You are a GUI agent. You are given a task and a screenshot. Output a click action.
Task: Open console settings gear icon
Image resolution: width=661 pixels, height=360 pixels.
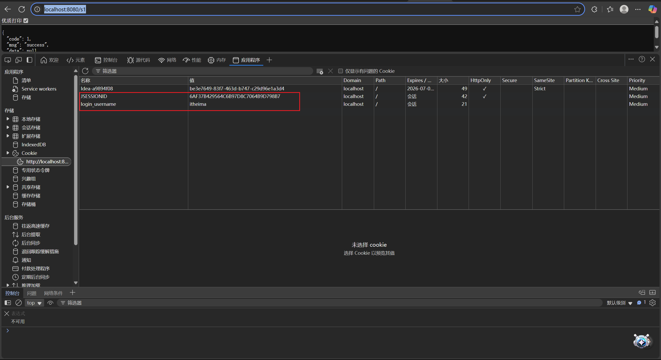[652, 303]
